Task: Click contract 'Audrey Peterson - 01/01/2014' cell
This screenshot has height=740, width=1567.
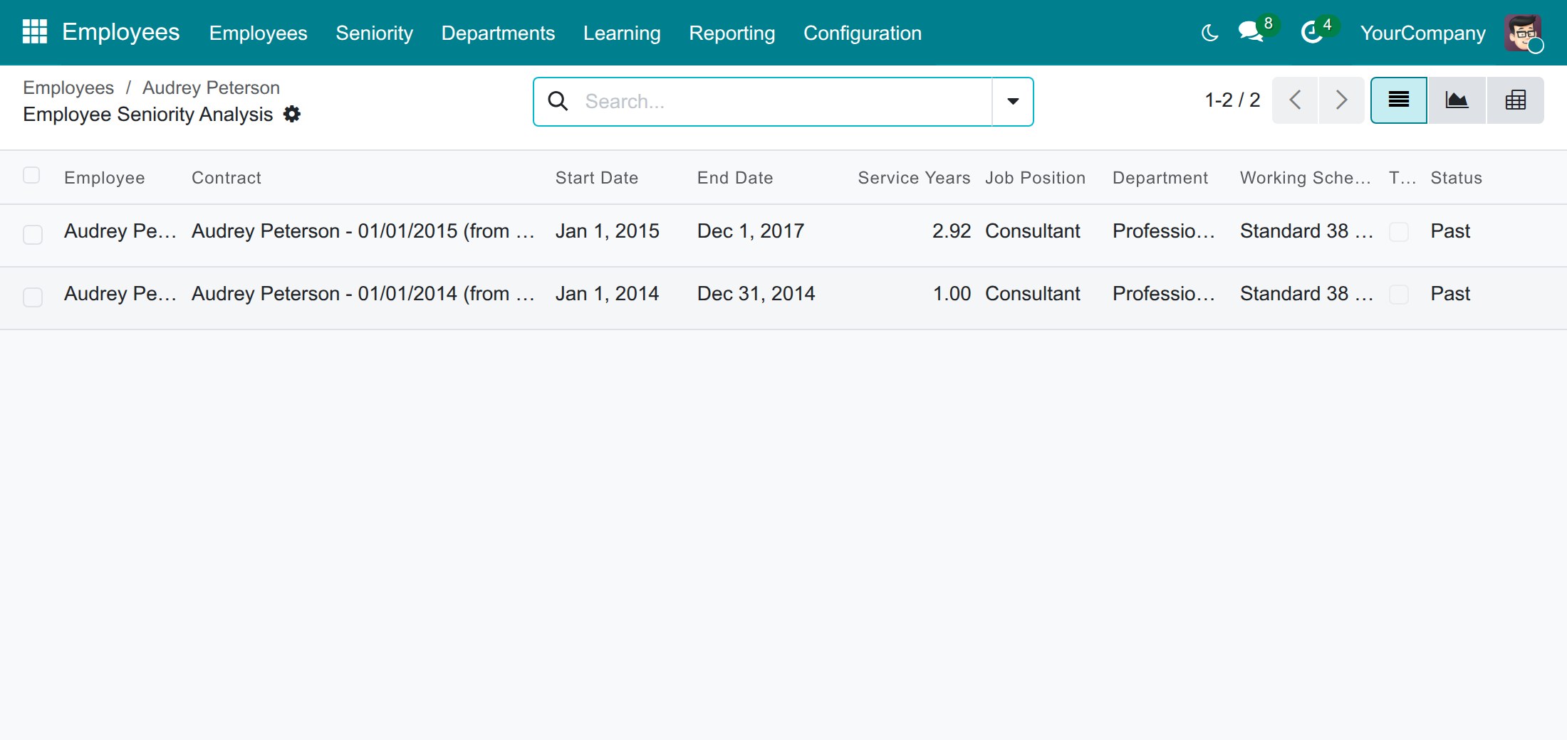Action: (x=363, y=294)
